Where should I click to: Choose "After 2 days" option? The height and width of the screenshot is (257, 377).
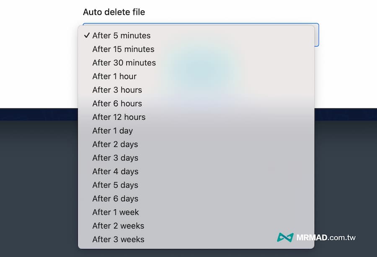pos(115,144)
